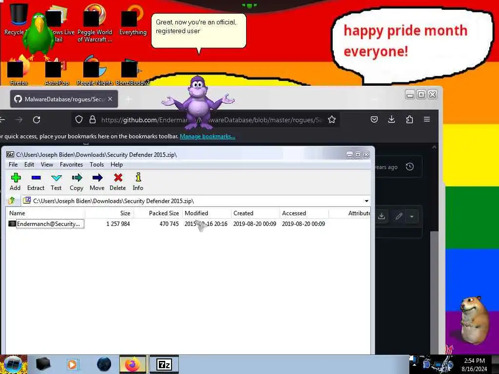Reload the Firefox page
499x374 pixels.
[x=37, y=120]
